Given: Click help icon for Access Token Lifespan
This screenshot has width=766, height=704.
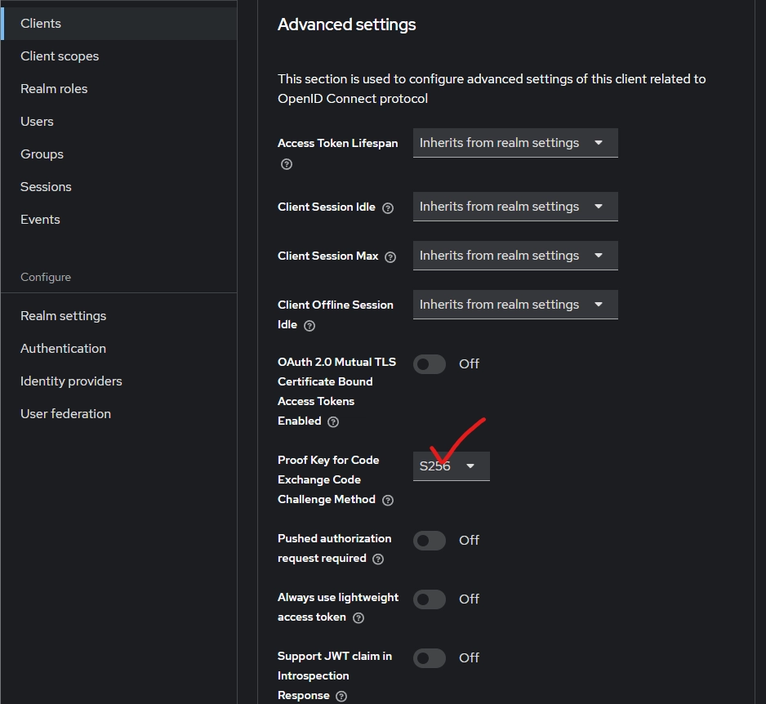Looking at the screenshot, I should (x=286, y=164).
